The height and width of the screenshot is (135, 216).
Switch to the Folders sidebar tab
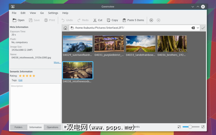click(x=19, y=127)
